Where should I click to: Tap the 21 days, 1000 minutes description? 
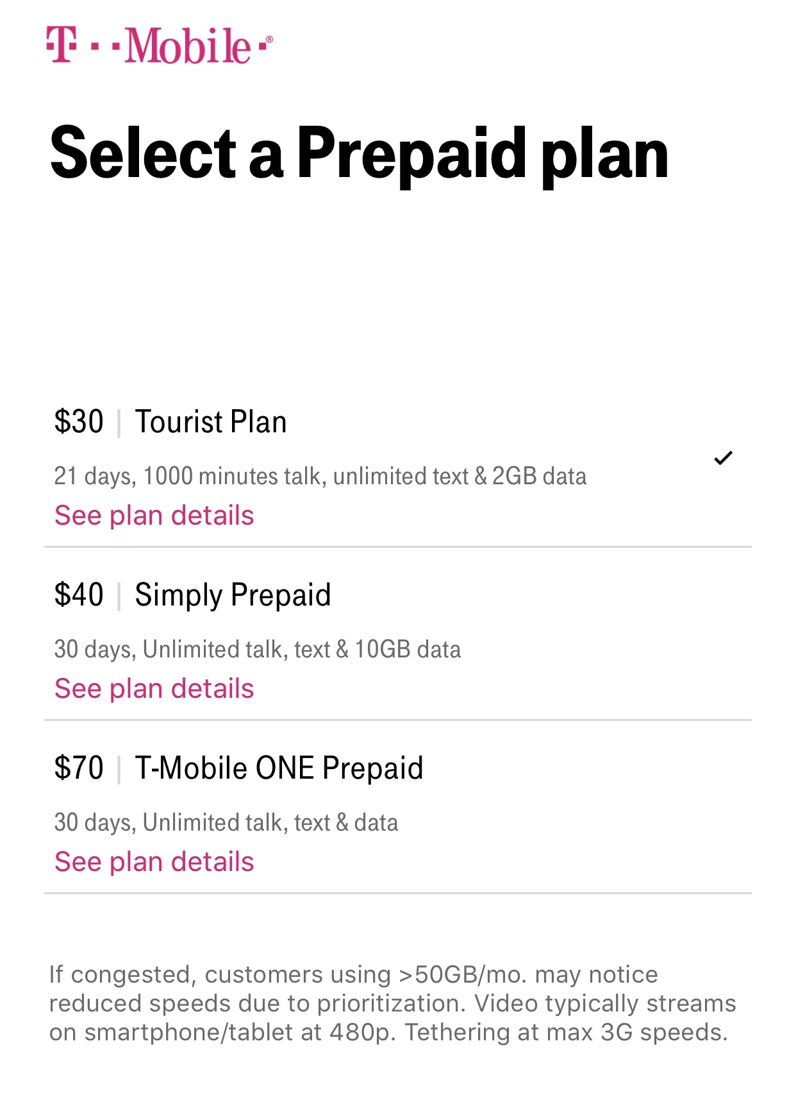coord(320,477)
